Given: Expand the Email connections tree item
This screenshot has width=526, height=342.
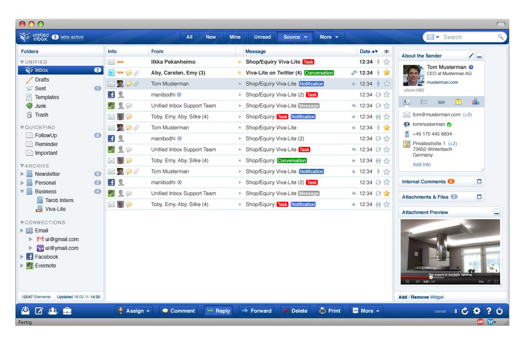Looking at the screenshot, I should tap(21, 230).
